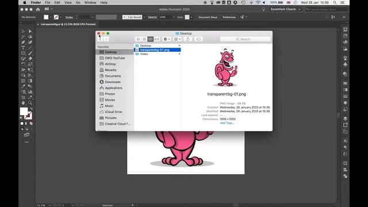Open the Character panel icon
The height and width of the screenshot is (207, 368).
tap(345, 141)
